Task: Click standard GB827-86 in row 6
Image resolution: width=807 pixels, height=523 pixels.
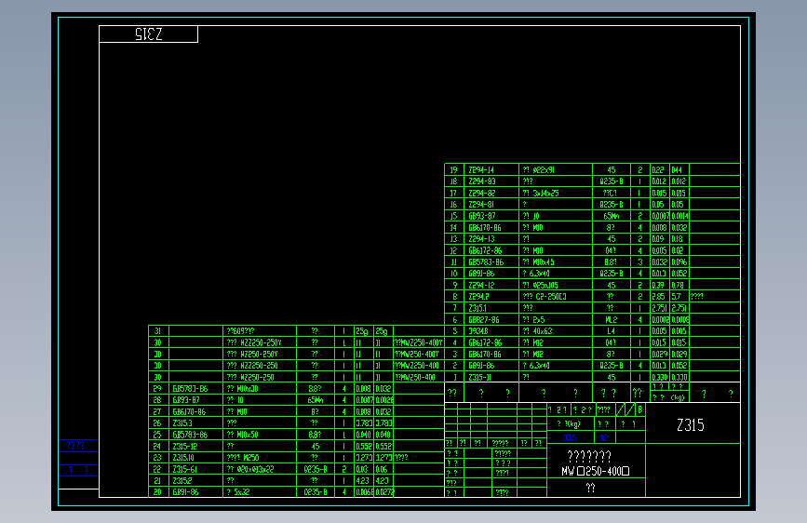Action: [484, 320]
